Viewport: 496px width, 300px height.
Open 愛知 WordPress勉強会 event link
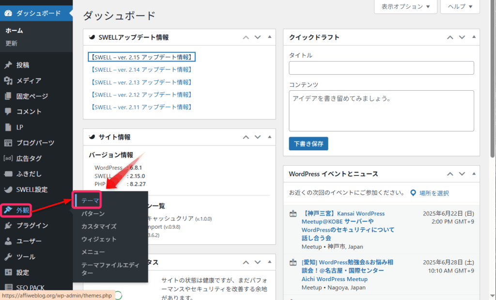347,270
